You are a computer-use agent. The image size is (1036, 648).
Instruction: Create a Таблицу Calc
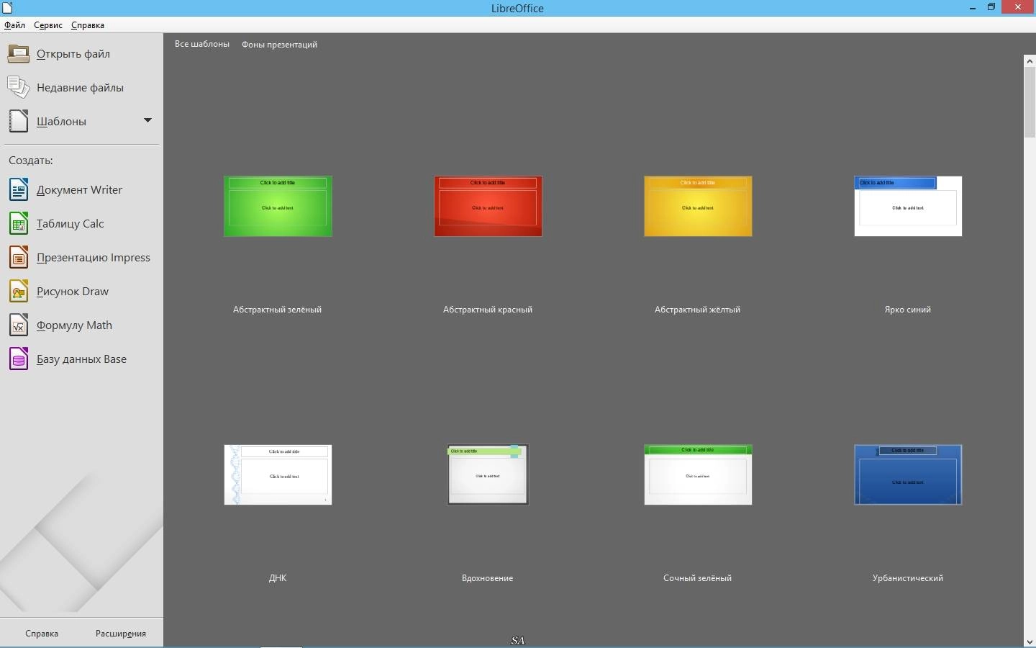click(x=71, y=224)
